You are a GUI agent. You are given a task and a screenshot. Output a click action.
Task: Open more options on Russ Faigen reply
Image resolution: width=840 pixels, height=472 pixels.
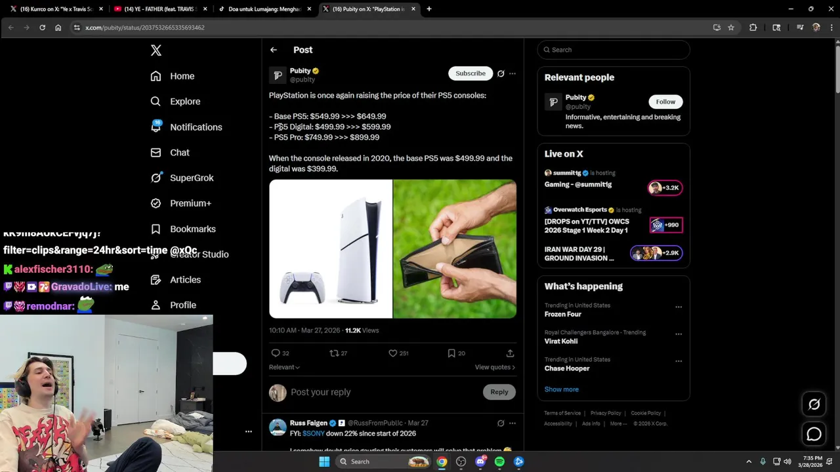click(513, 423)
